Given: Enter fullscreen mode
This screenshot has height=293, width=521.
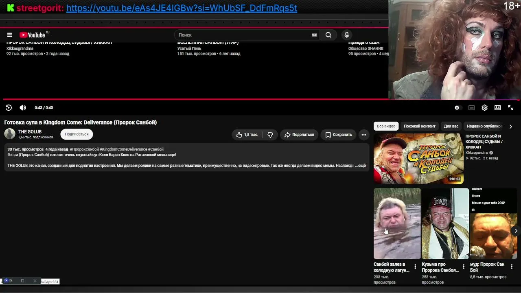Looking at the screenshot, I should [510, 108].
